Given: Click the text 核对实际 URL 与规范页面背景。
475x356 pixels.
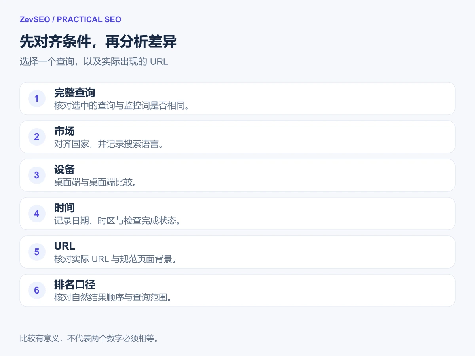Looking at the screenshot, I should 115,259.
